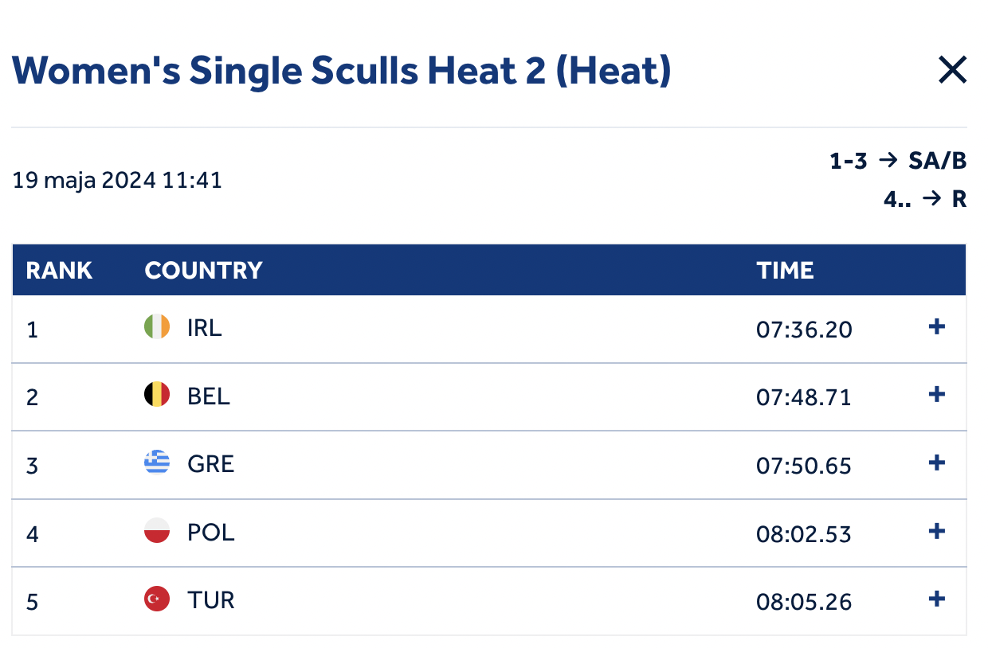This screenshot has width=988, height=648.
Task: Click the heat title heading
Action: (x=342, y=72)
